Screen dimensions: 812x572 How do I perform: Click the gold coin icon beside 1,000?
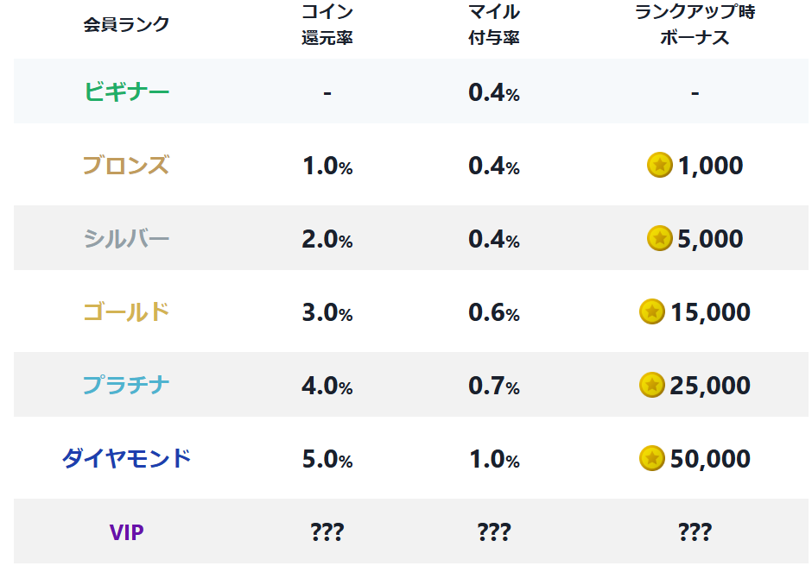click(x=660, y=165)
